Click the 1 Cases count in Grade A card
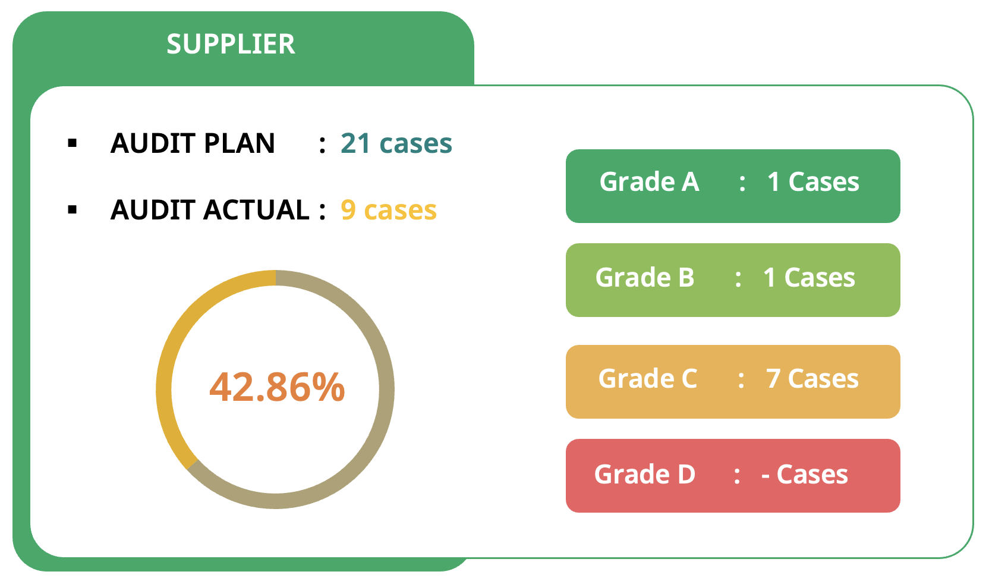 [x=812, y=182]
